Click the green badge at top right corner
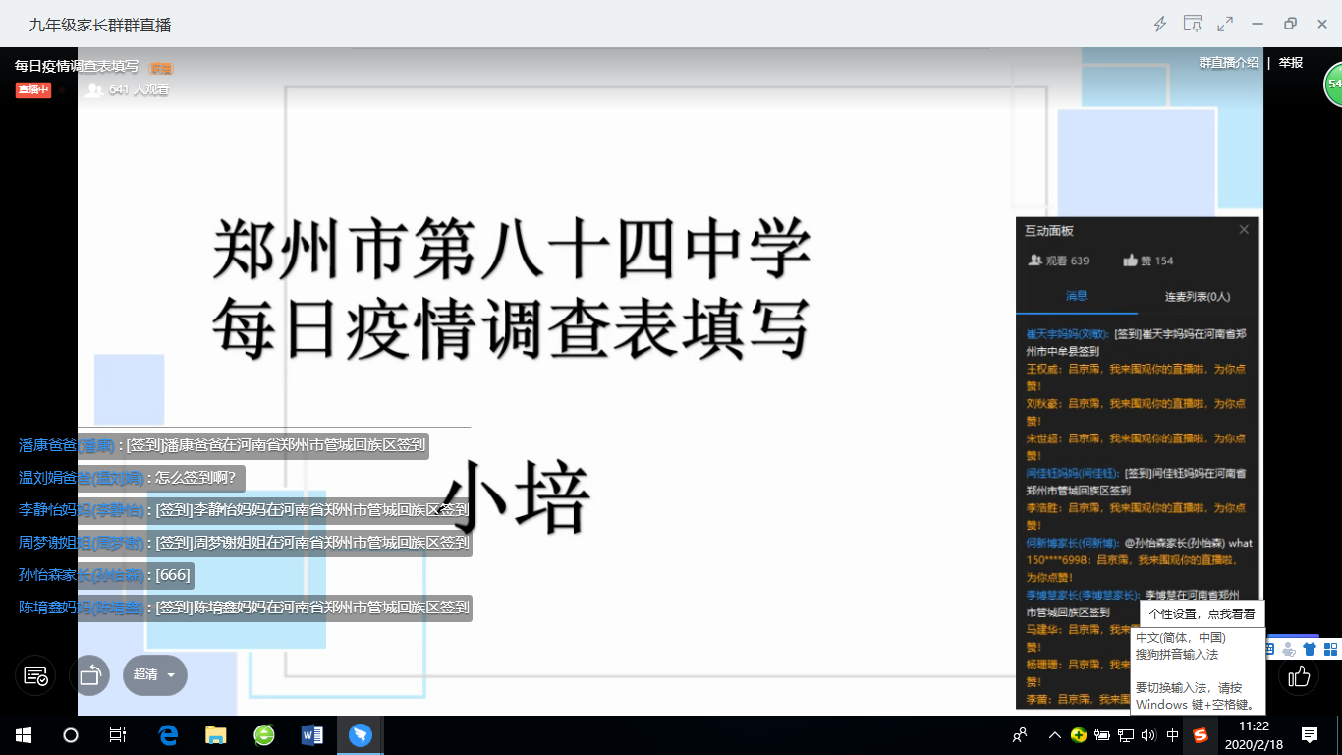 pos(1333,85)
